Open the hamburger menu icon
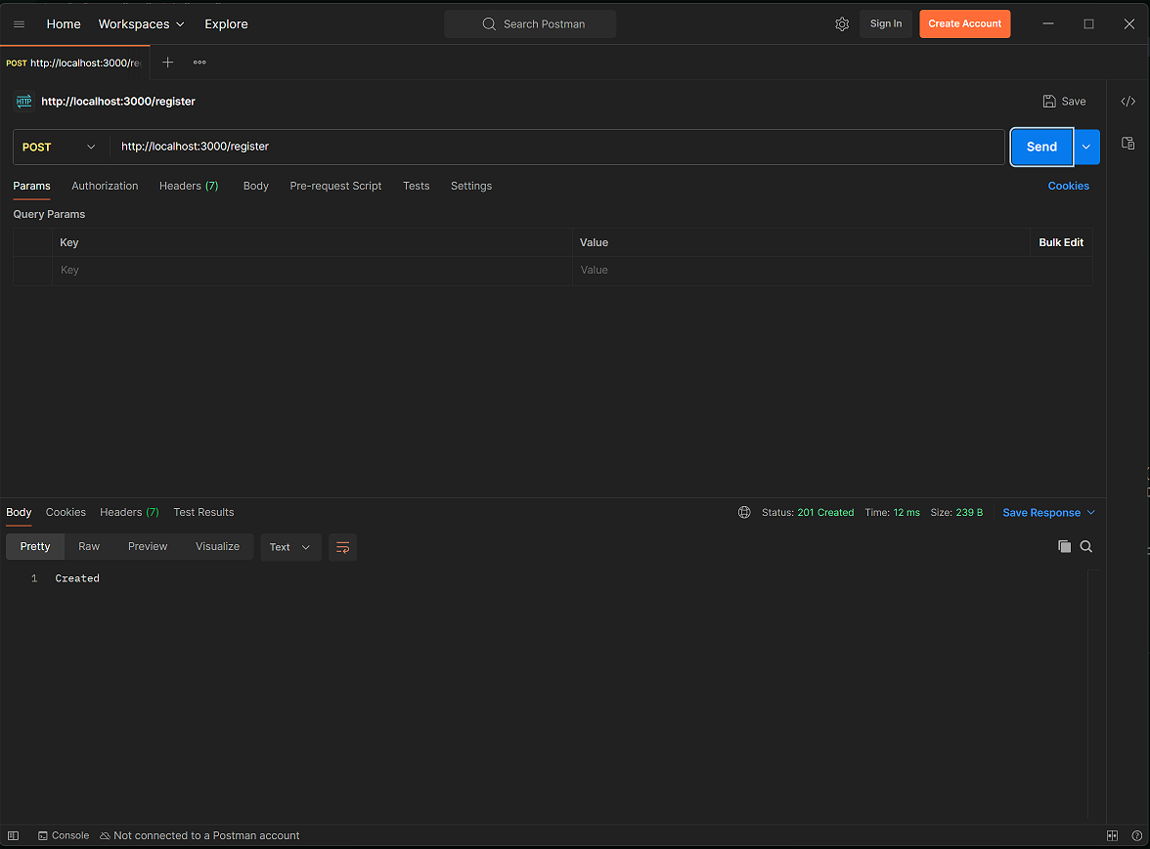This screenshot has height=849, width=1150. (x=19, y=24)
